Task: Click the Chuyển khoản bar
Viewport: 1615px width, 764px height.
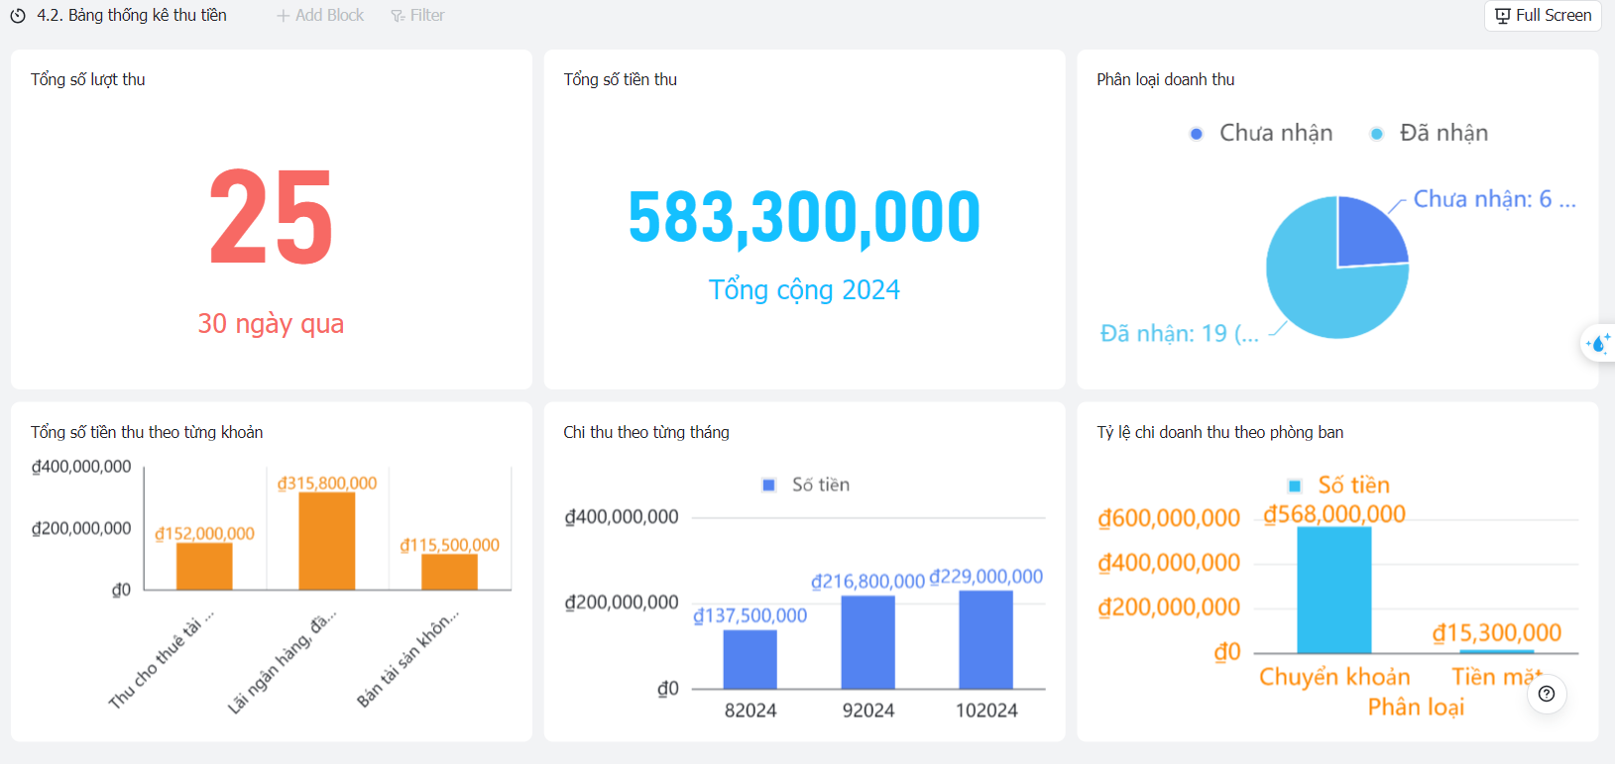Action: point(1333,590)
